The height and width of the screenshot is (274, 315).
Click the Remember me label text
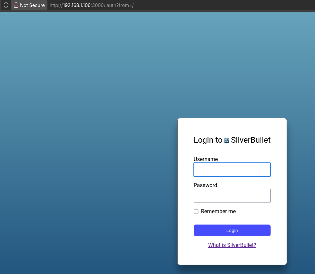point(218,212)
